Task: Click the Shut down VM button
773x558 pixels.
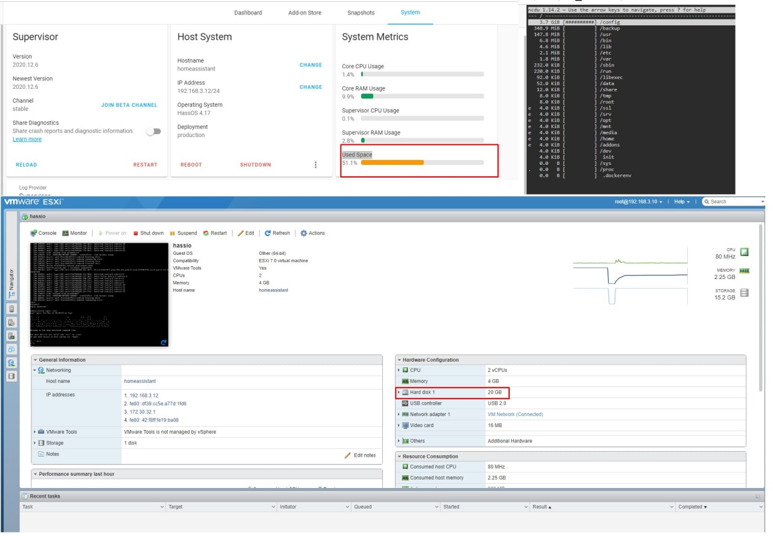Action: click(x=149, y=233)
